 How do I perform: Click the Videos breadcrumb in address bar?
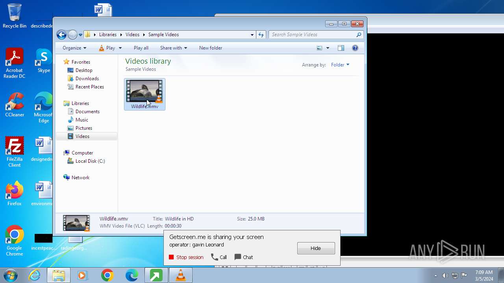point(132,35)
